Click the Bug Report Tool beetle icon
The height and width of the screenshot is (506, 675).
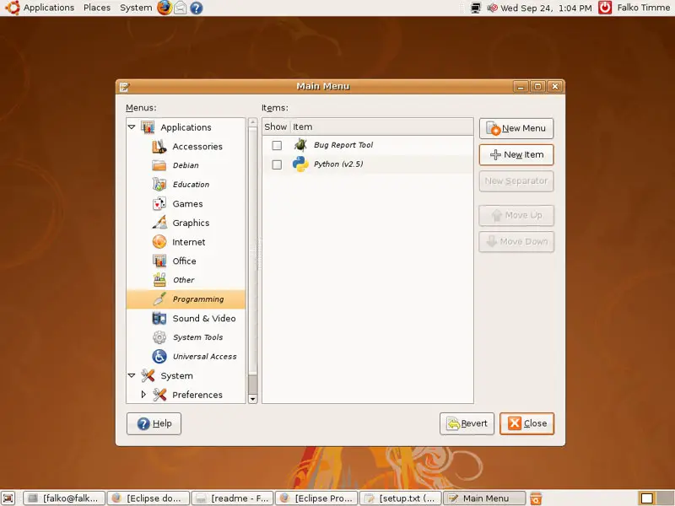coord(300,145)
